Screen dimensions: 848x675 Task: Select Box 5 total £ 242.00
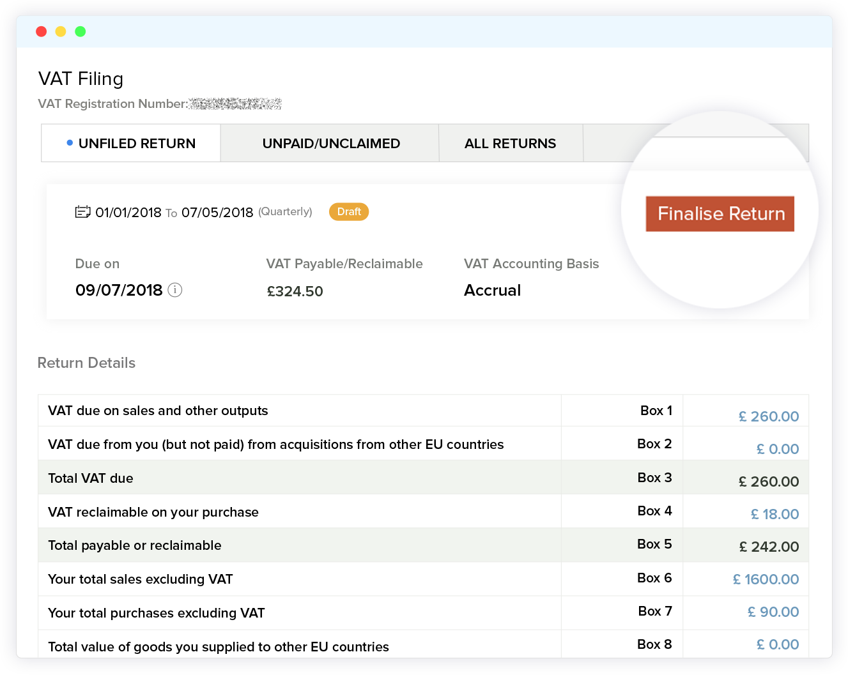coord(769,547)
